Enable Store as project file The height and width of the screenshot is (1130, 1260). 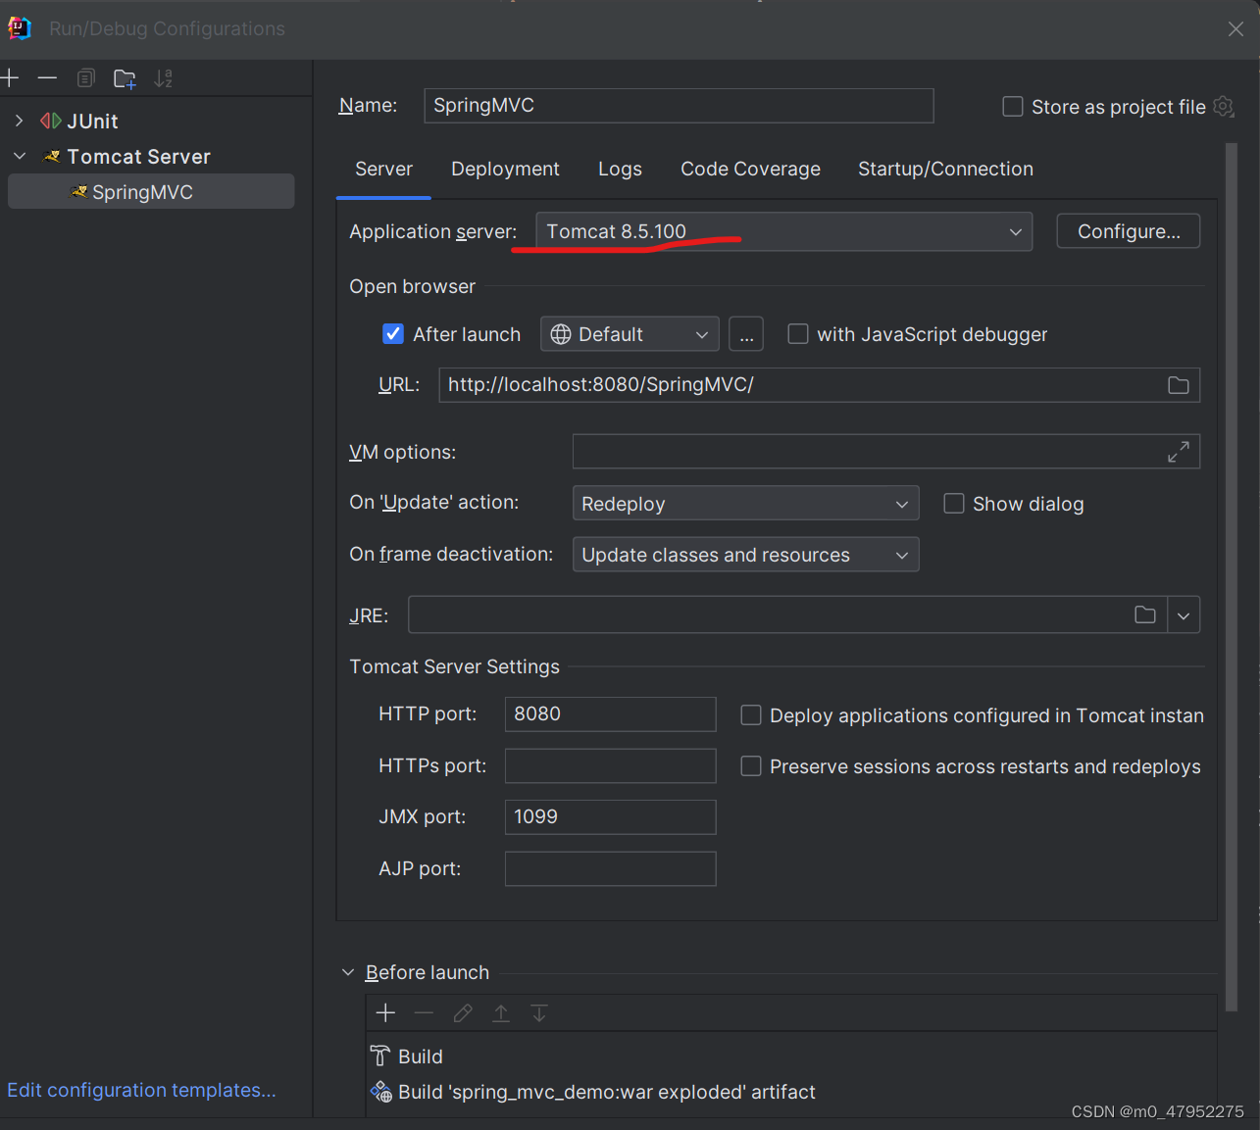coord(1012,106)
